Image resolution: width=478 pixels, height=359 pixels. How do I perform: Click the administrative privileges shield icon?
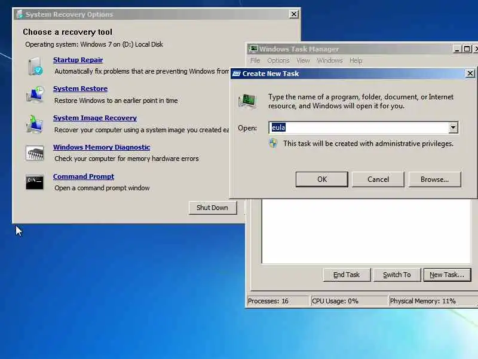point(273,143)
